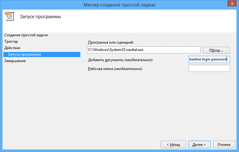
Task: Jump to the Завершение step
Action: point(15,61)
